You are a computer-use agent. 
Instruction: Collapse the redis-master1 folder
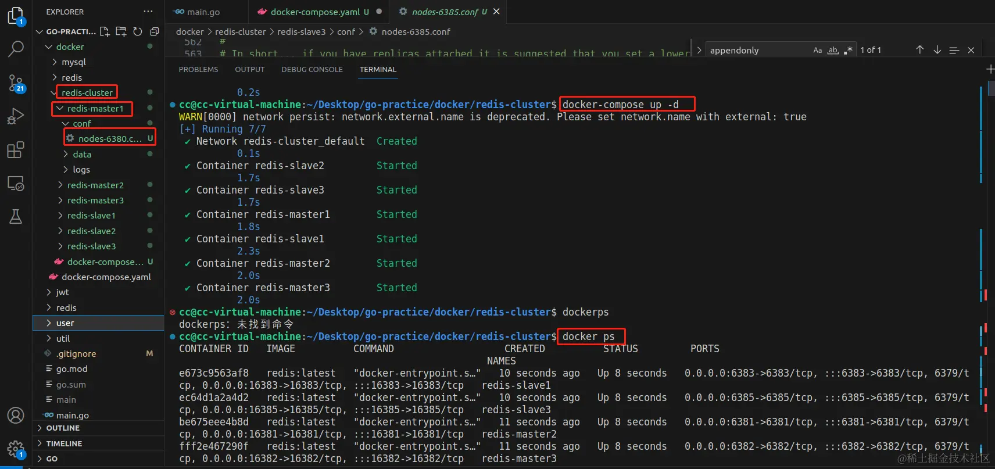tap(60, 109)
